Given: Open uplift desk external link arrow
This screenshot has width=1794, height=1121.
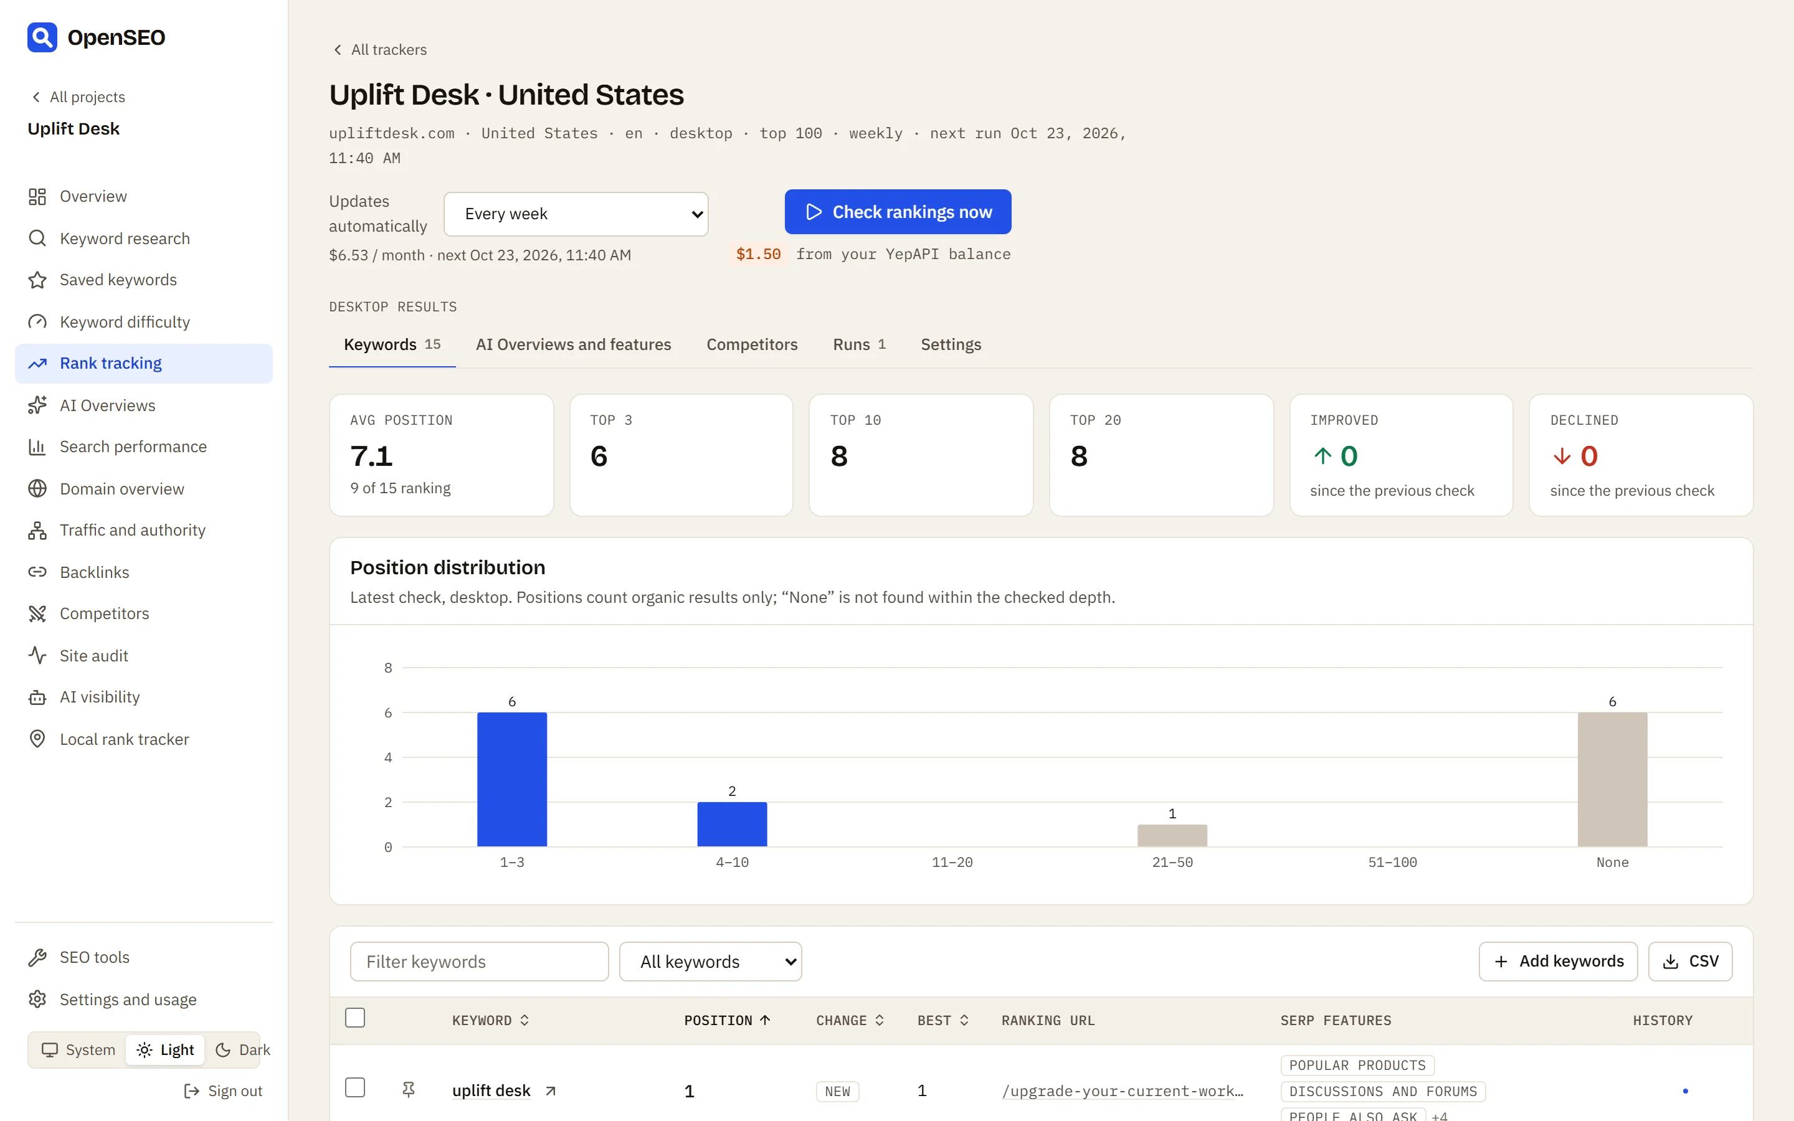Looking at the screenshot, I should click(550, 1090).
